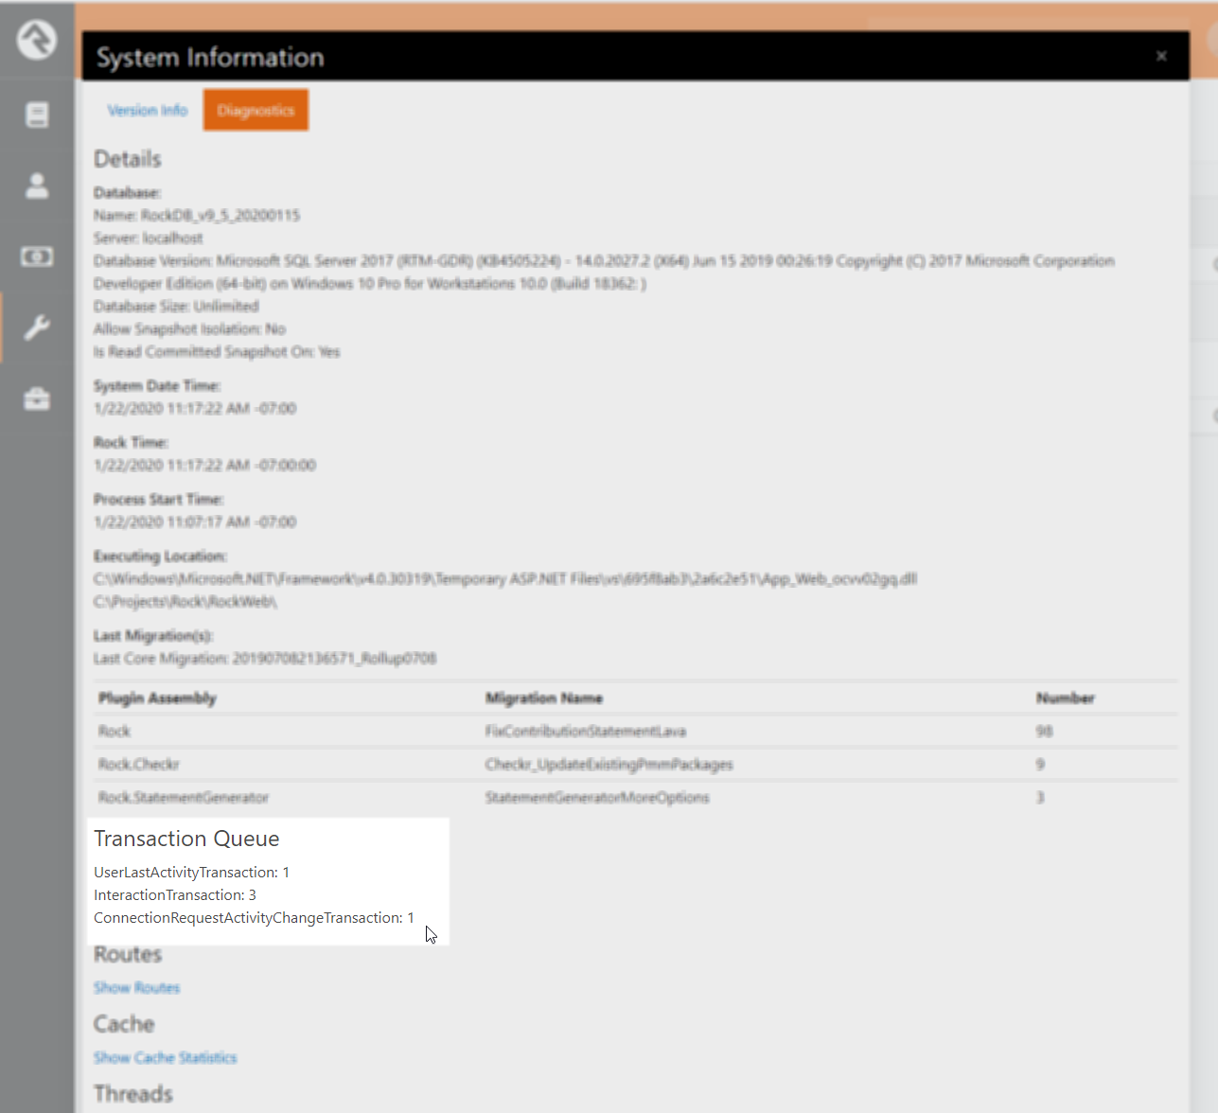
Task: Click the Cache heading
Action: [124, 1024]
